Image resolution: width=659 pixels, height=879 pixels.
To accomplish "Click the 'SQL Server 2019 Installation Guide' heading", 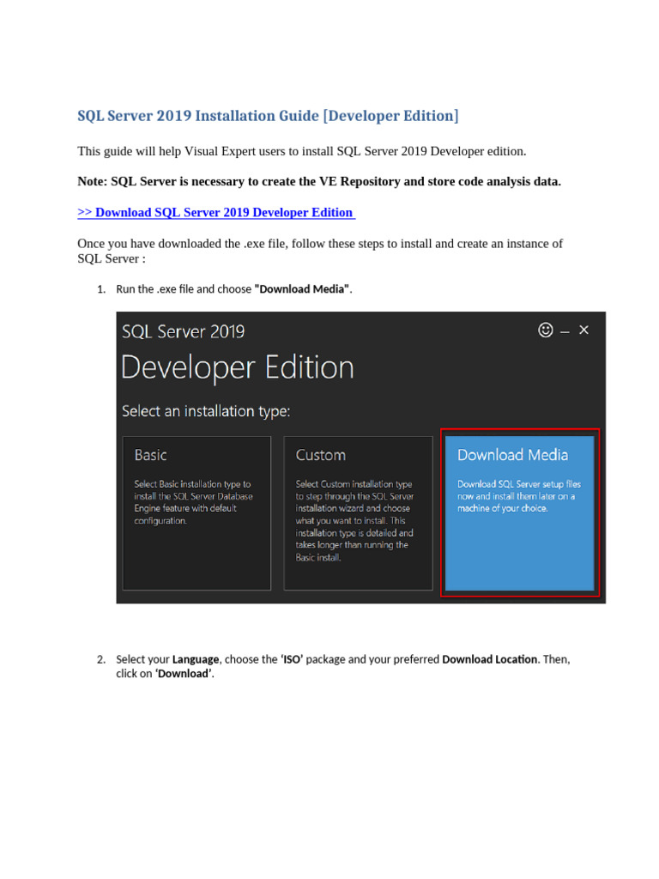I will [x=268, y=116].
